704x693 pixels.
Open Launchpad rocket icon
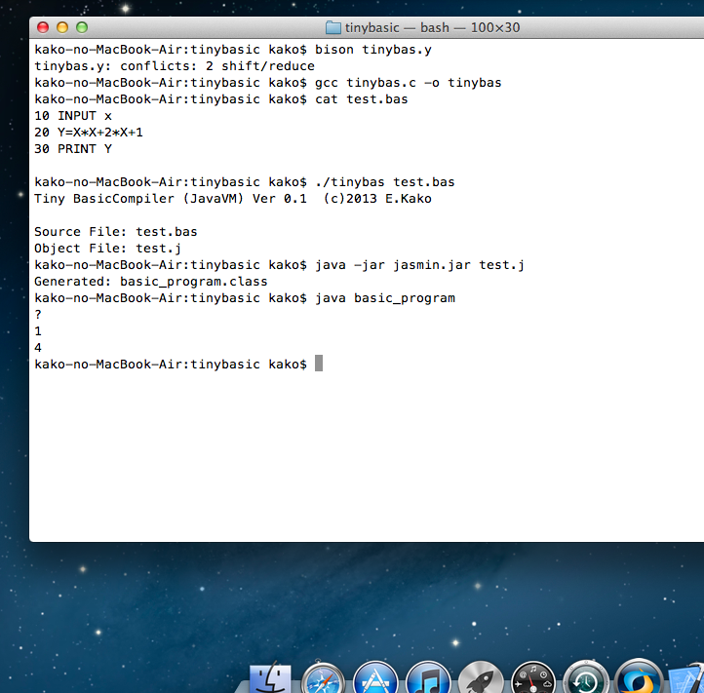tap(481, 679)
